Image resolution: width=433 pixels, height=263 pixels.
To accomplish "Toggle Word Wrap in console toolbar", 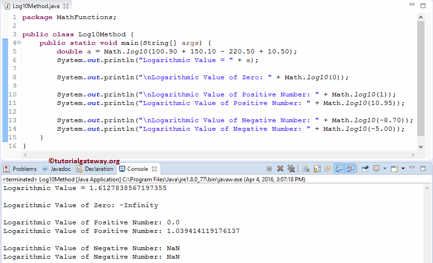I will [x=328, y=168].
